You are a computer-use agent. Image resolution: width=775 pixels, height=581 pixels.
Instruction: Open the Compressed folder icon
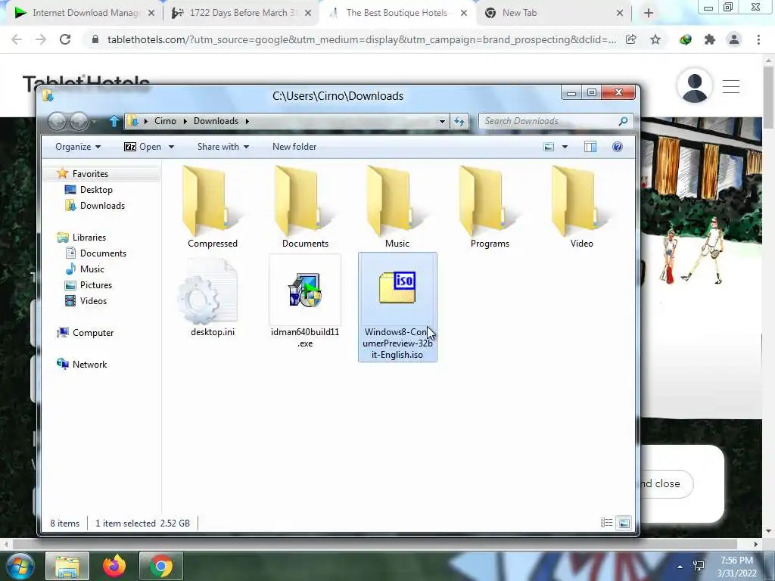[212, 201]
